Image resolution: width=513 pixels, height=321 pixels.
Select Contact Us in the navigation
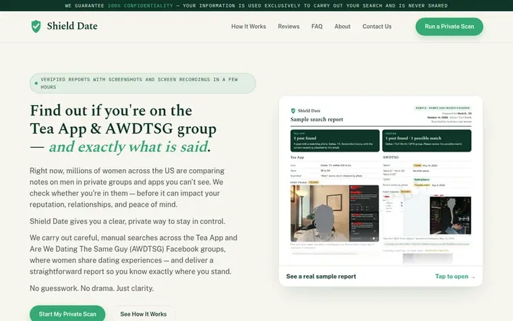377,26
